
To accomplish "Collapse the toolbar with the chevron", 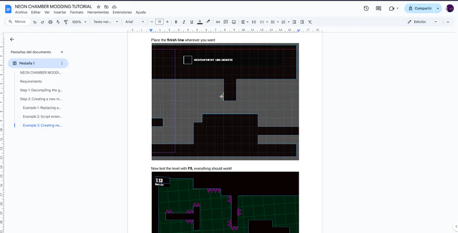I will pyautogui.click(x=448, y=22).
